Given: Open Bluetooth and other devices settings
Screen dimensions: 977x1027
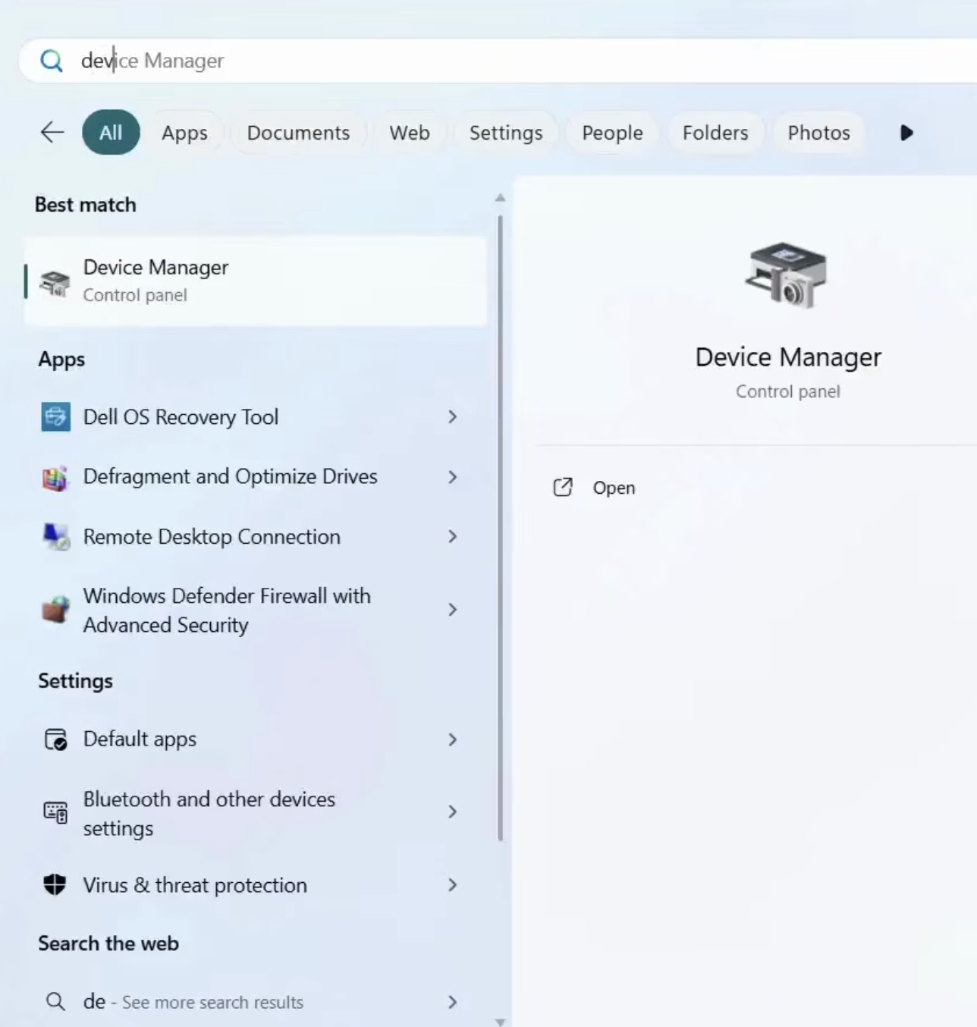Looking at the screenshot, I should point(256,812).
